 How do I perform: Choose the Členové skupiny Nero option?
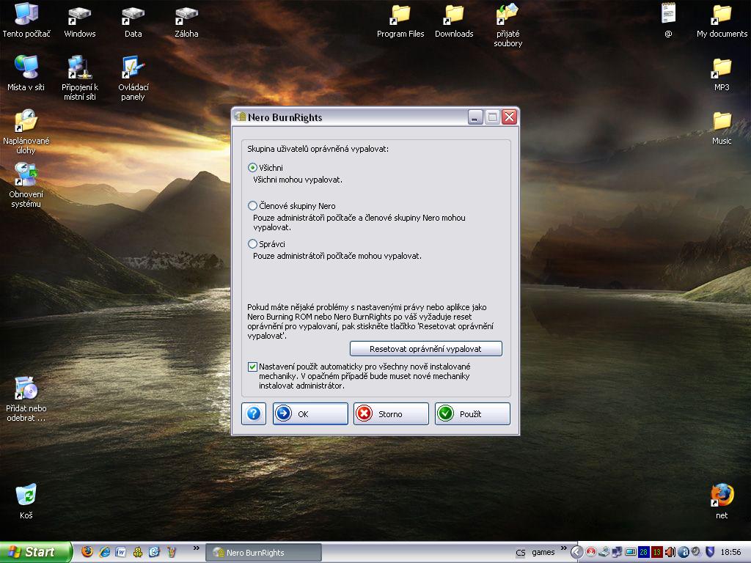(x=252, y=206)
